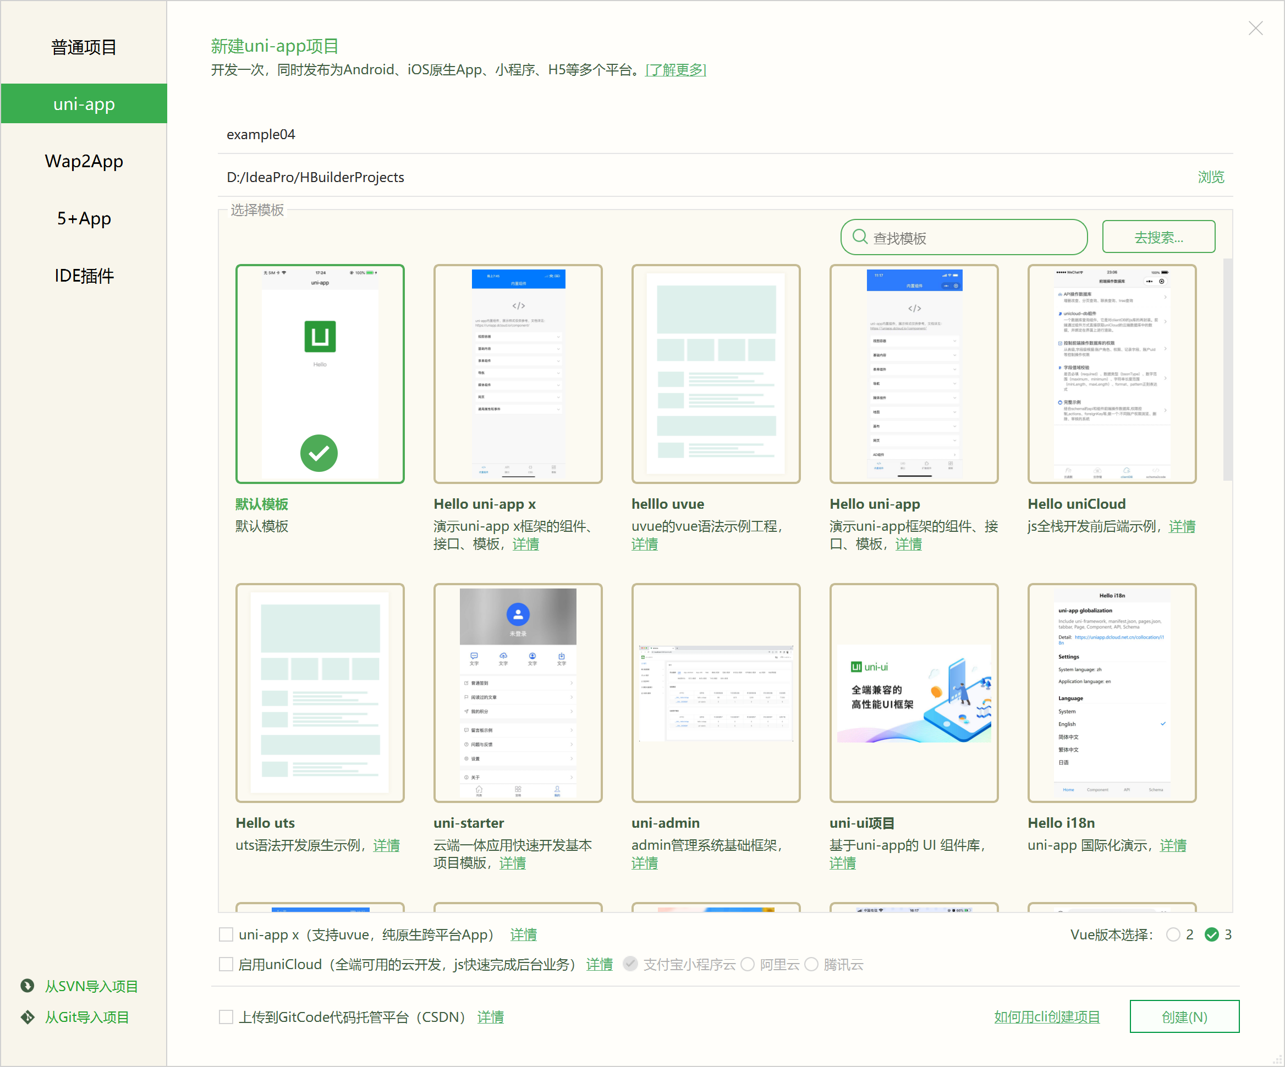Open the IDE插件 tab
The image size is (1285, 1067).
pos(84,276)
